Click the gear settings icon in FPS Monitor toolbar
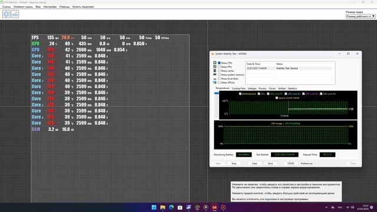The height and width of the screenshot is (212, 377). click(x=6, y=14)
